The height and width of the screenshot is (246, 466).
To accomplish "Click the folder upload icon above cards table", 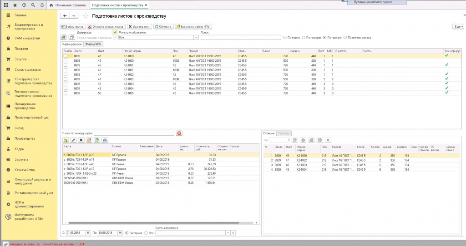I will pyautogui.click(x=89, y=140).
